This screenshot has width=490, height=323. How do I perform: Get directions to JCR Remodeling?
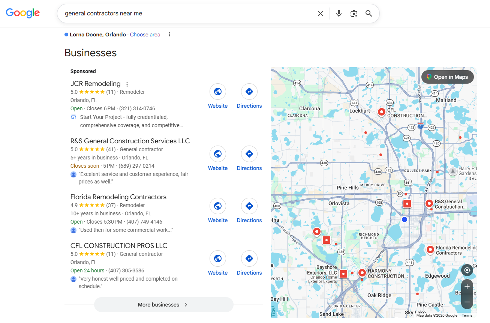coord(249,96)
